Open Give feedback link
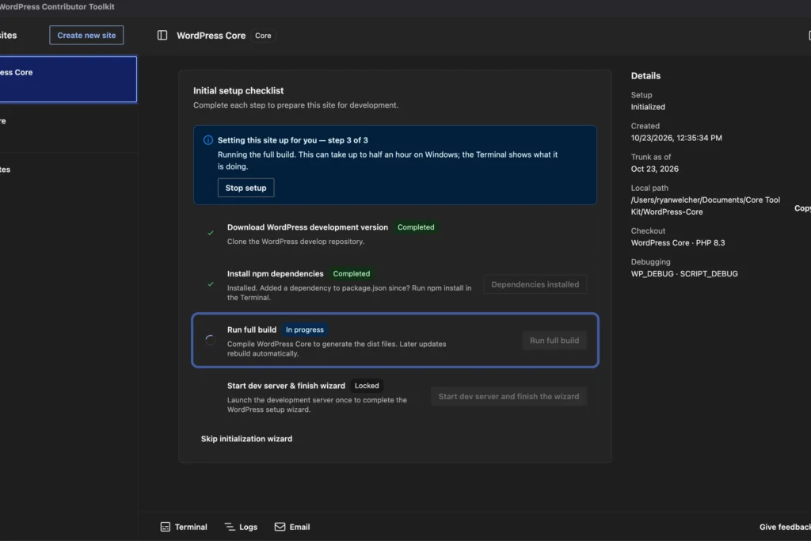The height and width of the screenshot is (541, 811). point(785,527)
